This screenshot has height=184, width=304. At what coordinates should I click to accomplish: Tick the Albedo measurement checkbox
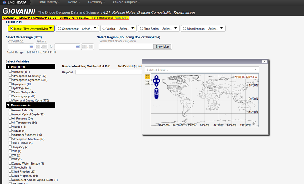pyautogui.click(x=10, y=126)
